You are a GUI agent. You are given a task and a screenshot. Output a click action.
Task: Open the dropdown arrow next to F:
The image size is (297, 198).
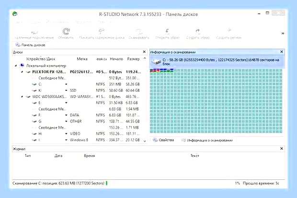[66, 115]
